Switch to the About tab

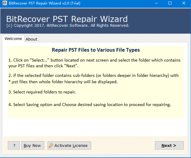point(31,39)
